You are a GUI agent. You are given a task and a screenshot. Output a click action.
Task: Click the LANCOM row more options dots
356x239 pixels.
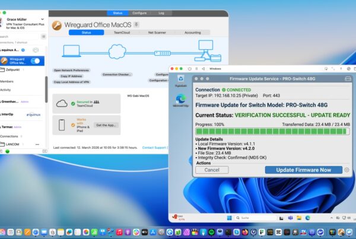click(x=37, y=144)
